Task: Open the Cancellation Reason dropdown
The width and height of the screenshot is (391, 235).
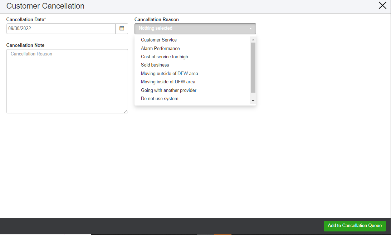Action: 195,29
